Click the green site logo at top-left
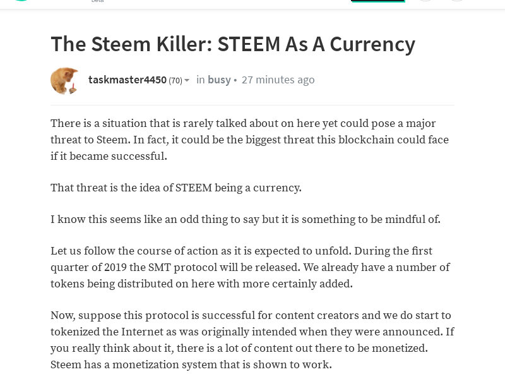 pos(21,1)
